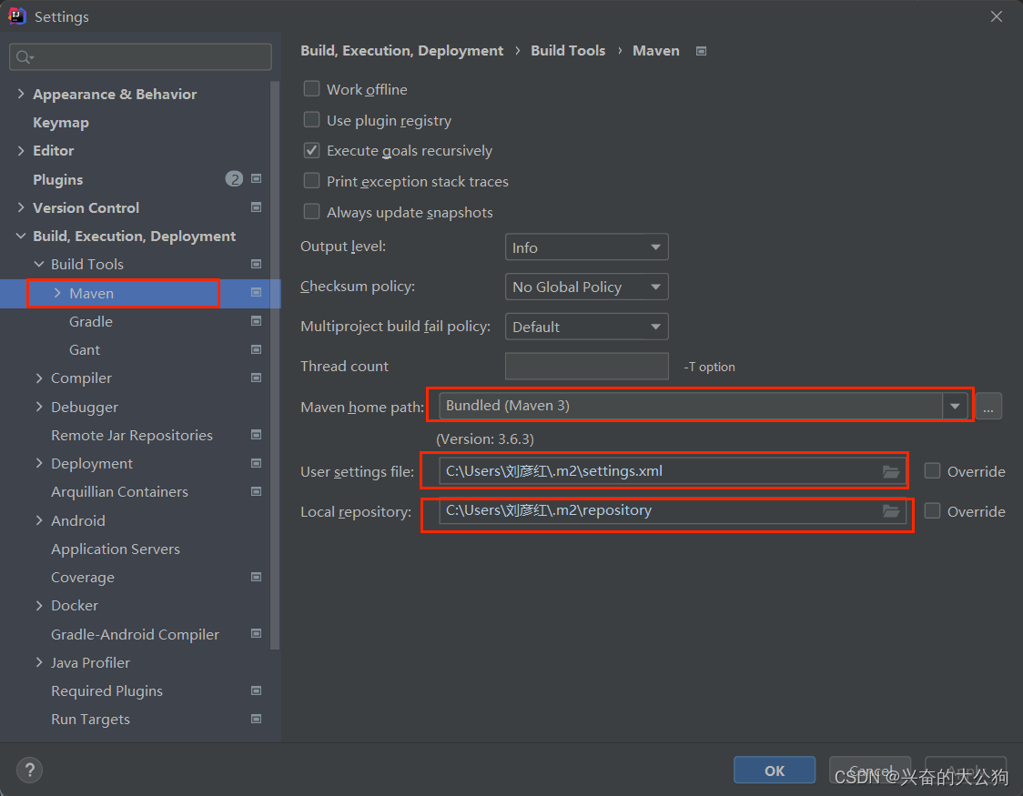Expand the Editor section
This screenshot has width=1023, height=796.
tap(21, 151)
